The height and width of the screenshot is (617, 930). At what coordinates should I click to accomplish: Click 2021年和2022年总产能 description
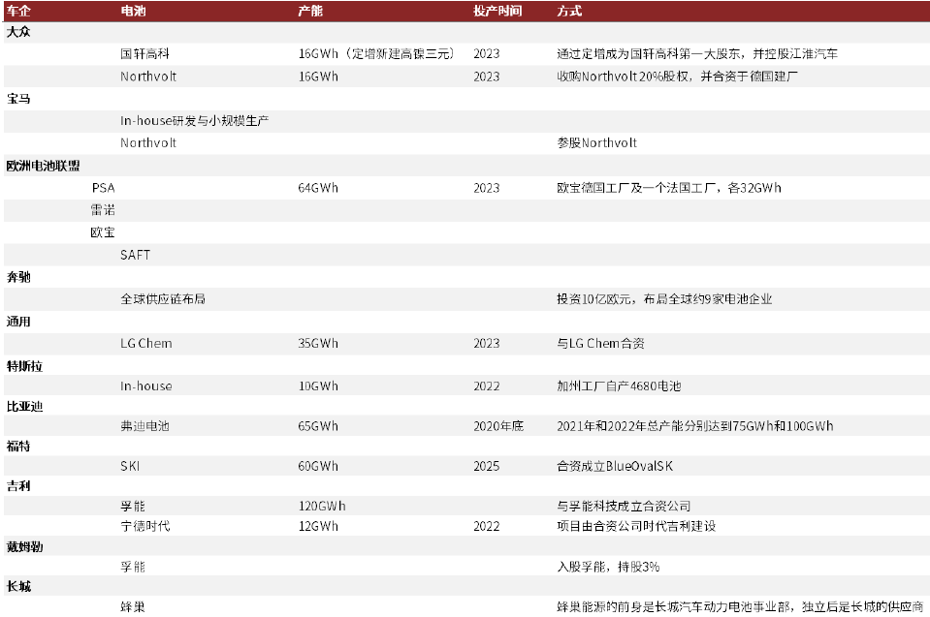[694, 426]
